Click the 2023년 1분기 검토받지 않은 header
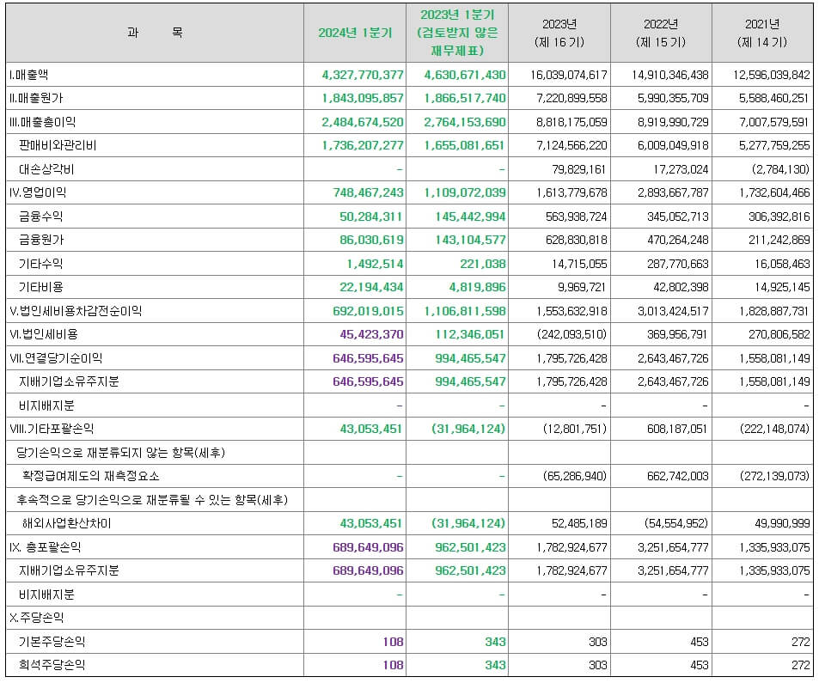Screen dimensions: 819x683 [x=455, y=32]
